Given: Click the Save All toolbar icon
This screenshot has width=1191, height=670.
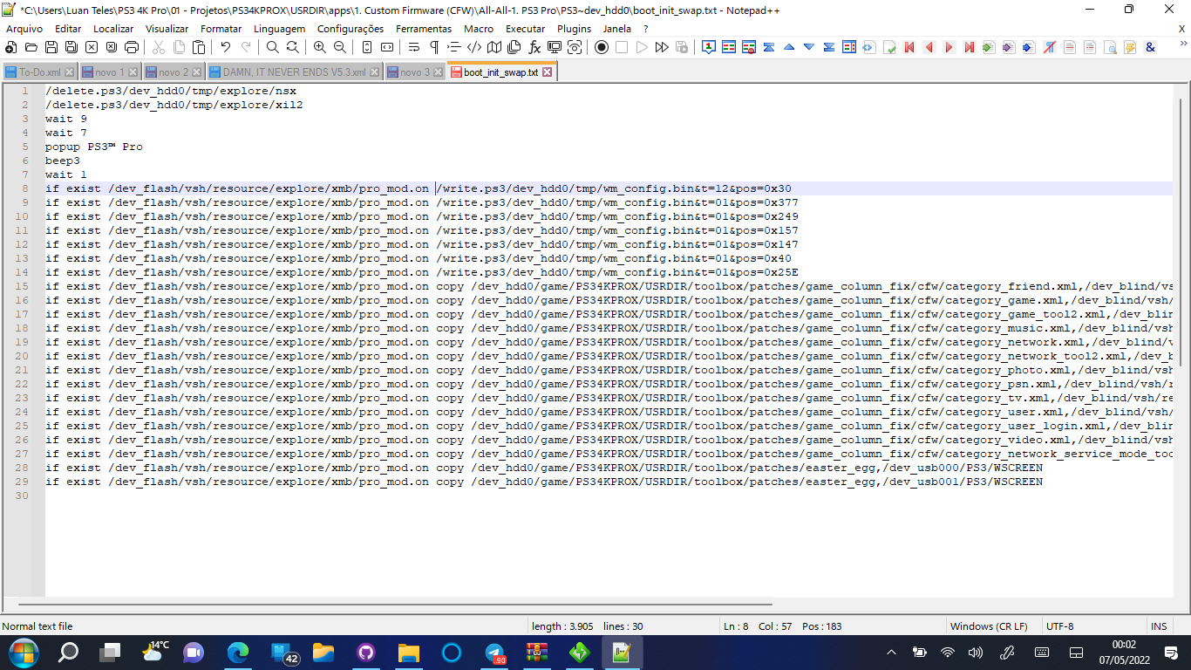Looking at the screenshot, I should 69,48.
